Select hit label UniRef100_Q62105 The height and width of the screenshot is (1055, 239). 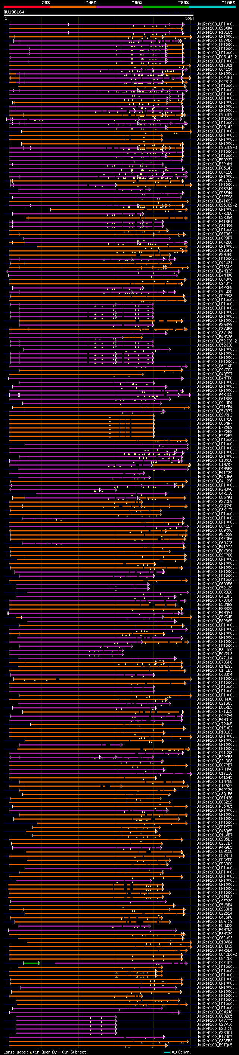tap(214, 366)
